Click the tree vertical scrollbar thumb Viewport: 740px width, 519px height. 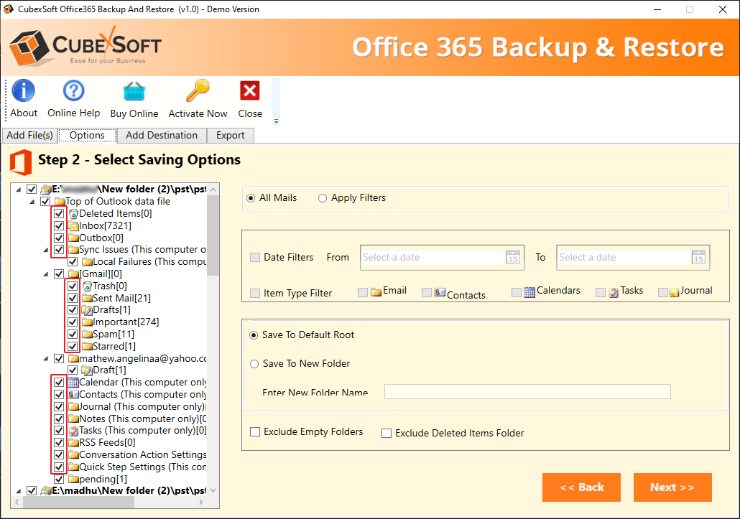click(213, 235)
